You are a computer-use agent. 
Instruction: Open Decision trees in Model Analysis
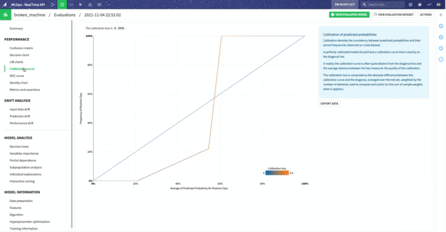pyautogui.click(x=19, y=147)
